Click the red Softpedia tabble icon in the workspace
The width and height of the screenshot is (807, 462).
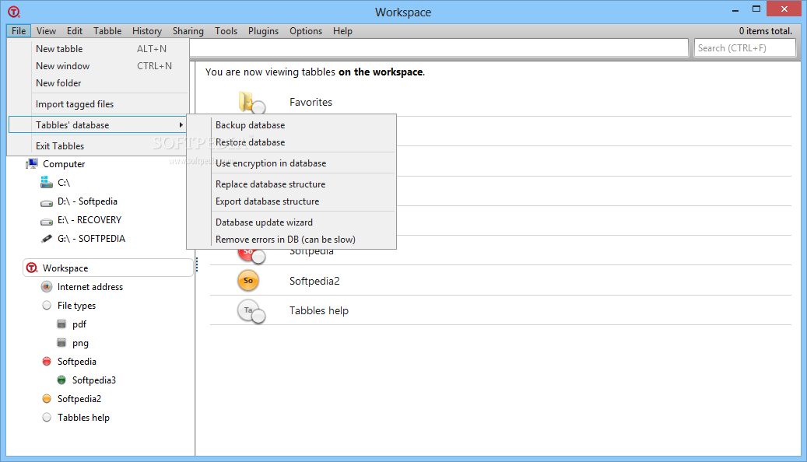click(251, 255)
